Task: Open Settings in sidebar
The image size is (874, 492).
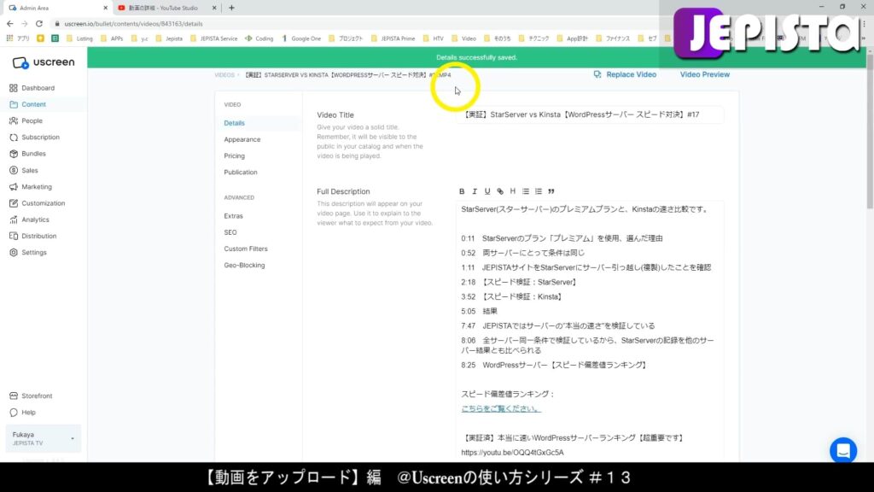Action: coord(28,252)
